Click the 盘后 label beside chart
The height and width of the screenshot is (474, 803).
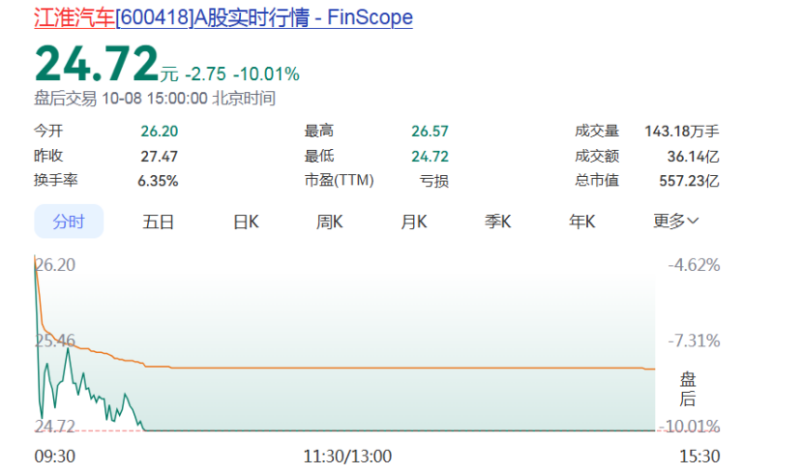[x=687, y=389]
